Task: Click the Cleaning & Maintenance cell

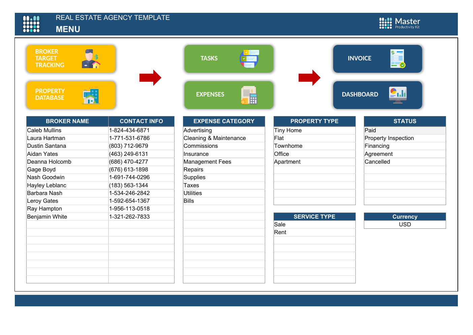Action: [x=224, y=138]
